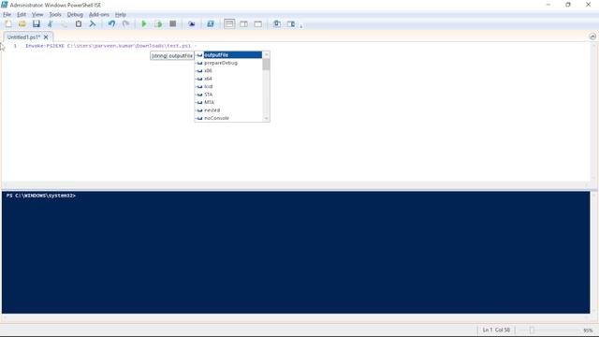The height and width of the screenshot is (337, 599).
Task: Click the Show Command Window icon
Action: (x=277, y=24)
